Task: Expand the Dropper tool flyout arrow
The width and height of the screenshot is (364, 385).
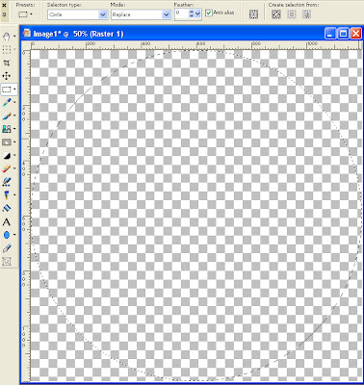Action: (14, 102)
